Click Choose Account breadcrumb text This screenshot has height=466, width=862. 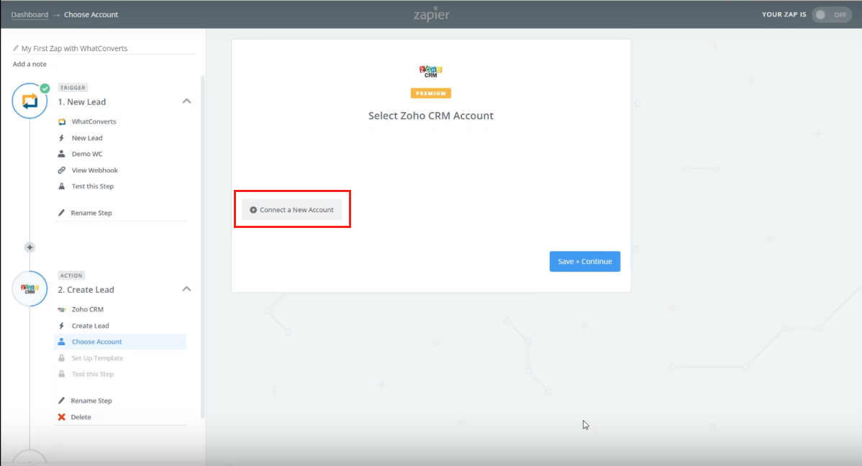coord(91,14)
